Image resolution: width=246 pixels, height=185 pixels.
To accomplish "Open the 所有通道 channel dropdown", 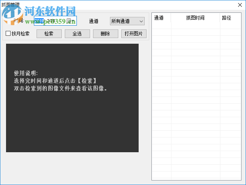I will coord(127,21).
